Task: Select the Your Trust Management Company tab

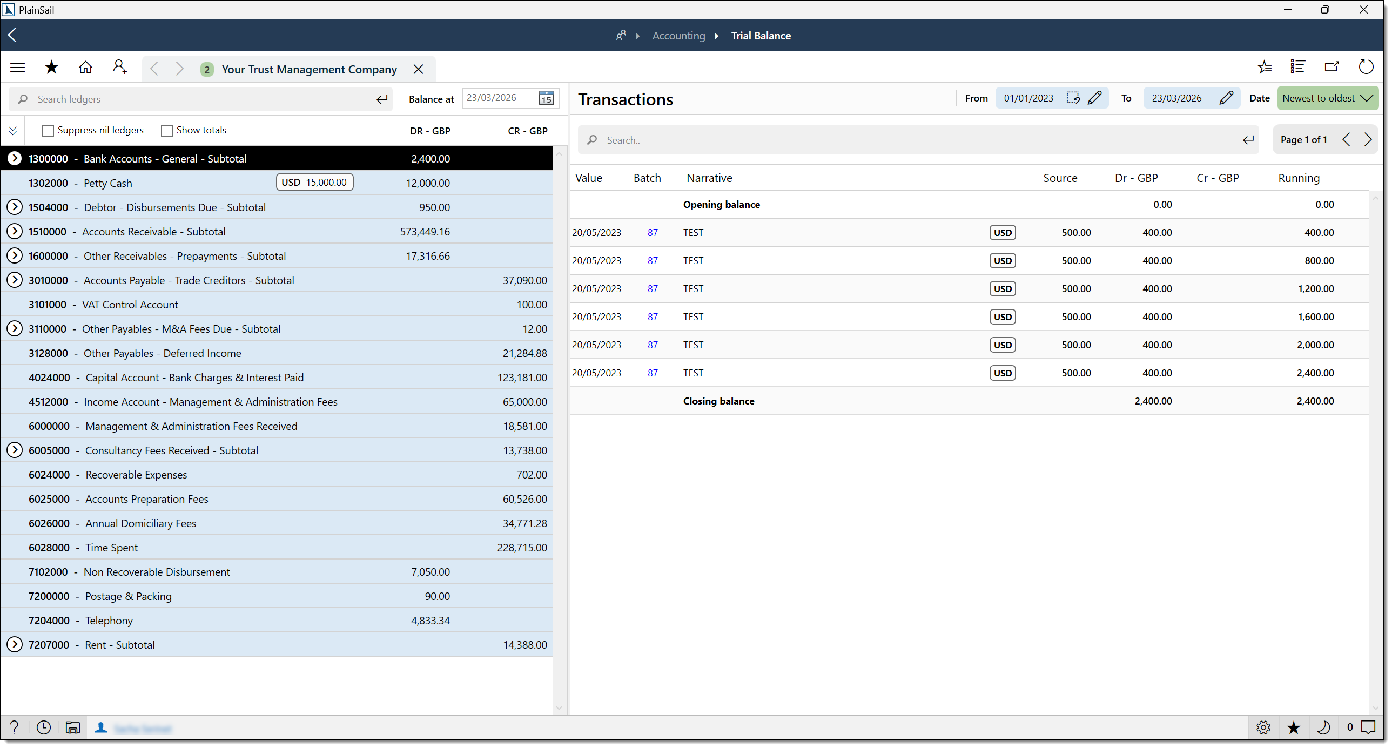Action: 308,69
